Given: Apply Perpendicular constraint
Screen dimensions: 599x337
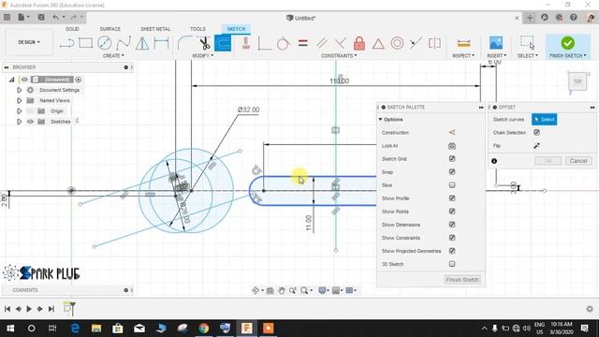Looking at the screenshot, I should point(340,43).
